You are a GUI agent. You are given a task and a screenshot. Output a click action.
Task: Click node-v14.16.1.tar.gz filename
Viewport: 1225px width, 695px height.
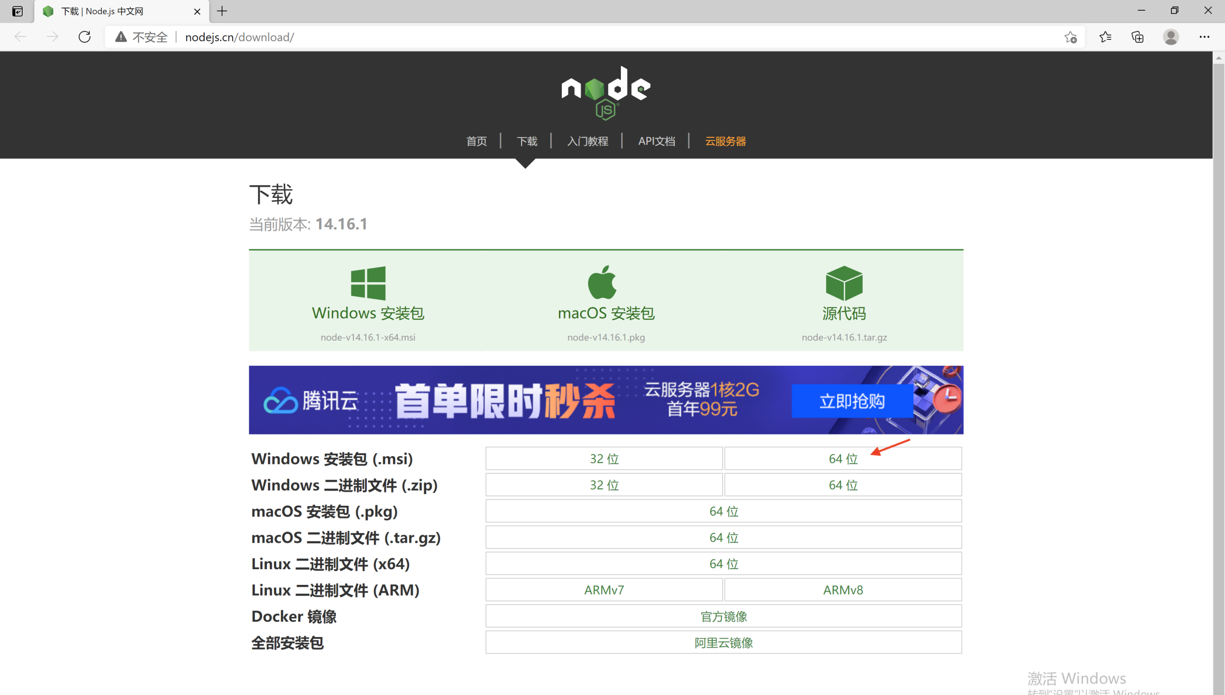[844, 337]
